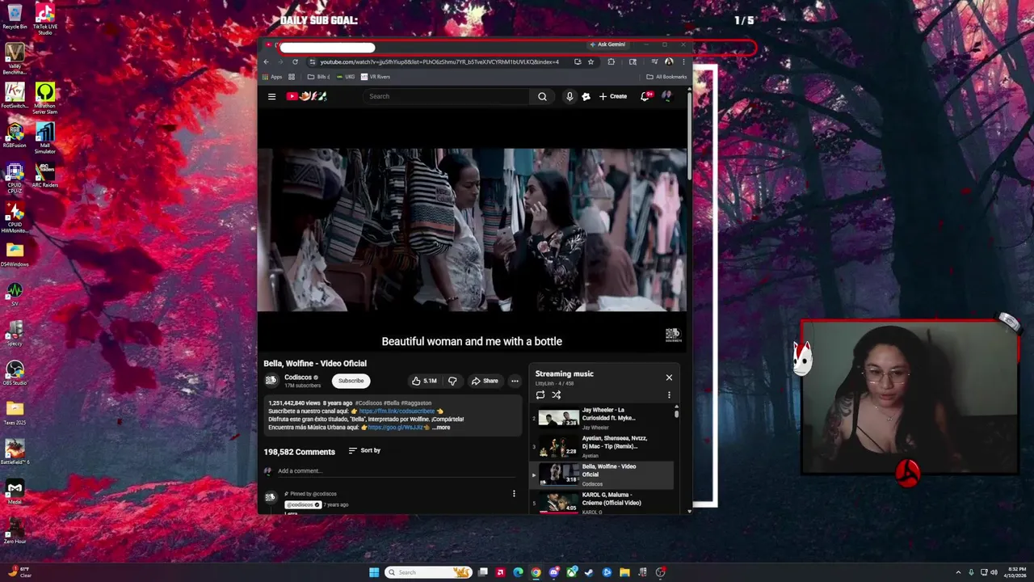Screen dimensions: 1034x582
Task: Expand description with ...more
Action: point(441,428)
